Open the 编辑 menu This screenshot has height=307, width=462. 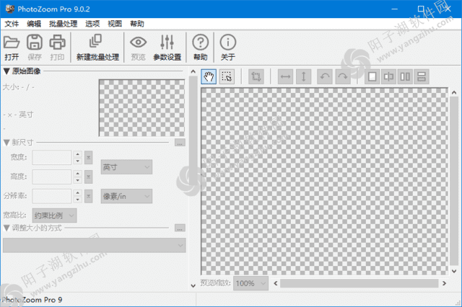click(34, 24)
